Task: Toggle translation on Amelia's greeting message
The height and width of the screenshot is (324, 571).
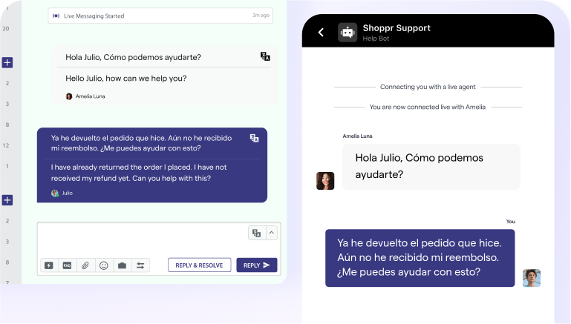Action: point(265,56)
